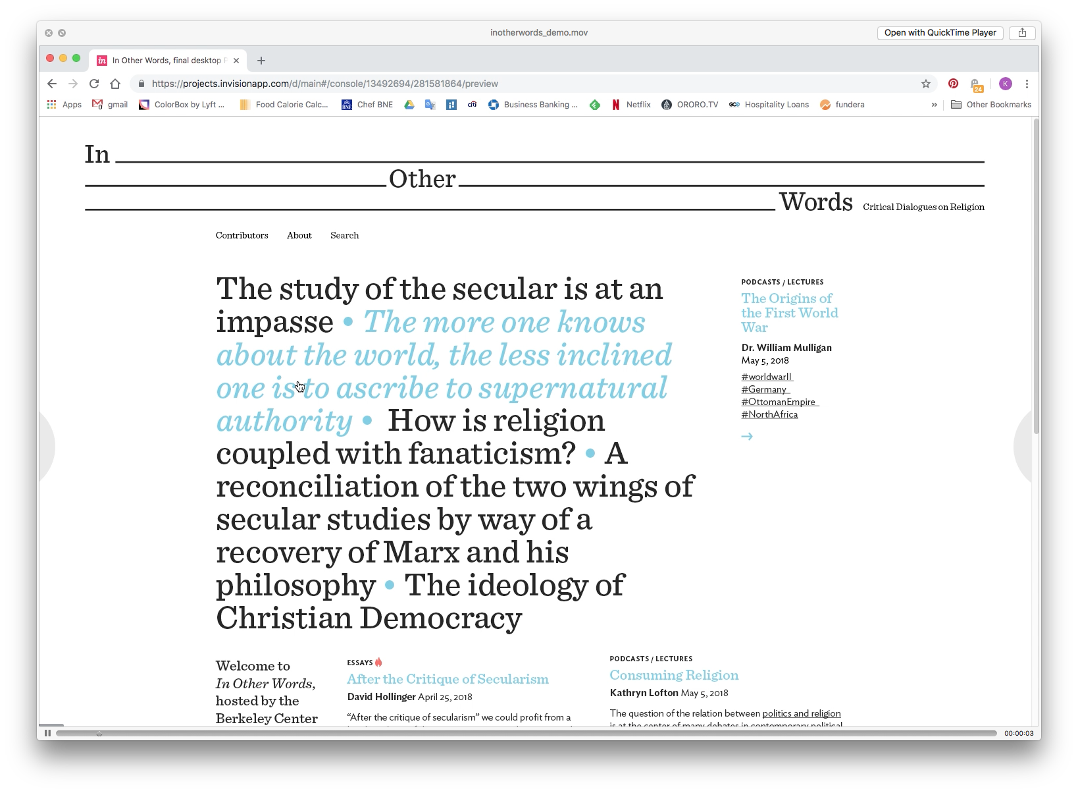The image size is (1078, 793).
Task: Click the David Hollinger author name
Action: tap(382, 697)
